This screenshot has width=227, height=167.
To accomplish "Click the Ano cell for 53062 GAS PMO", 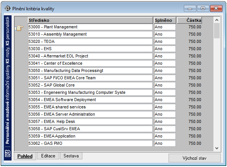I will point(165,143).
